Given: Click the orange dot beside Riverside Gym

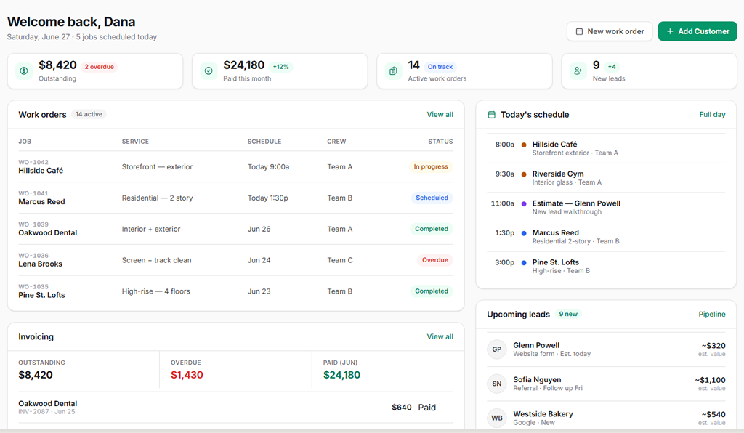Looking at the screenshot, I should (524, 174).
